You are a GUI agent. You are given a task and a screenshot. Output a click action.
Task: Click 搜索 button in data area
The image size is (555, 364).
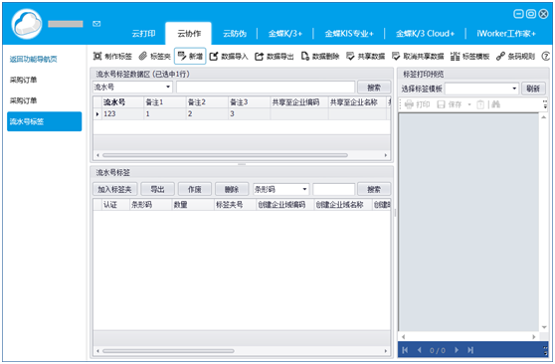[374, 88]
